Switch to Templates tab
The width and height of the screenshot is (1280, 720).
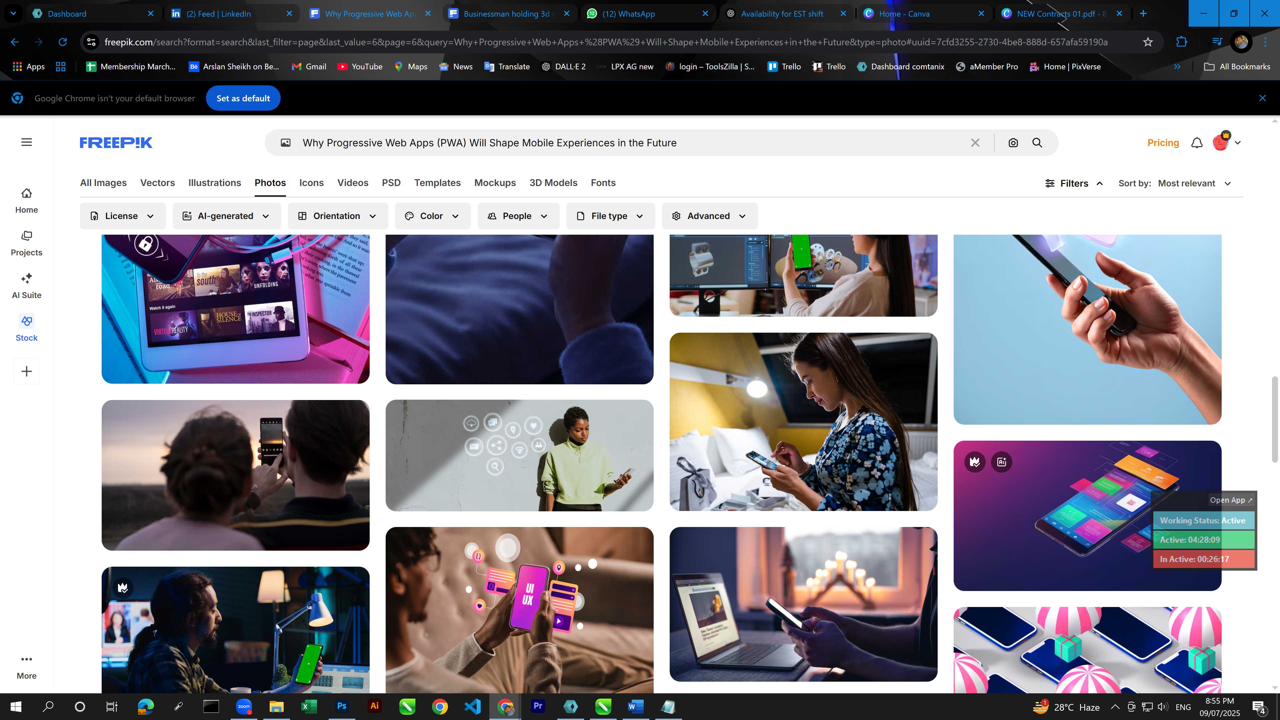point(437,183)
